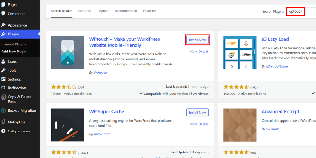Screen dimensions: 316x158
Task: Click the Collapse menu label
Action: click(19, 131)
